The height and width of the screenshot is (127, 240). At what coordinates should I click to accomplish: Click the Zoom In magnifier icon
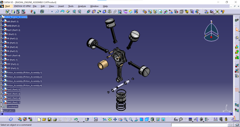(x=125, y=120)
